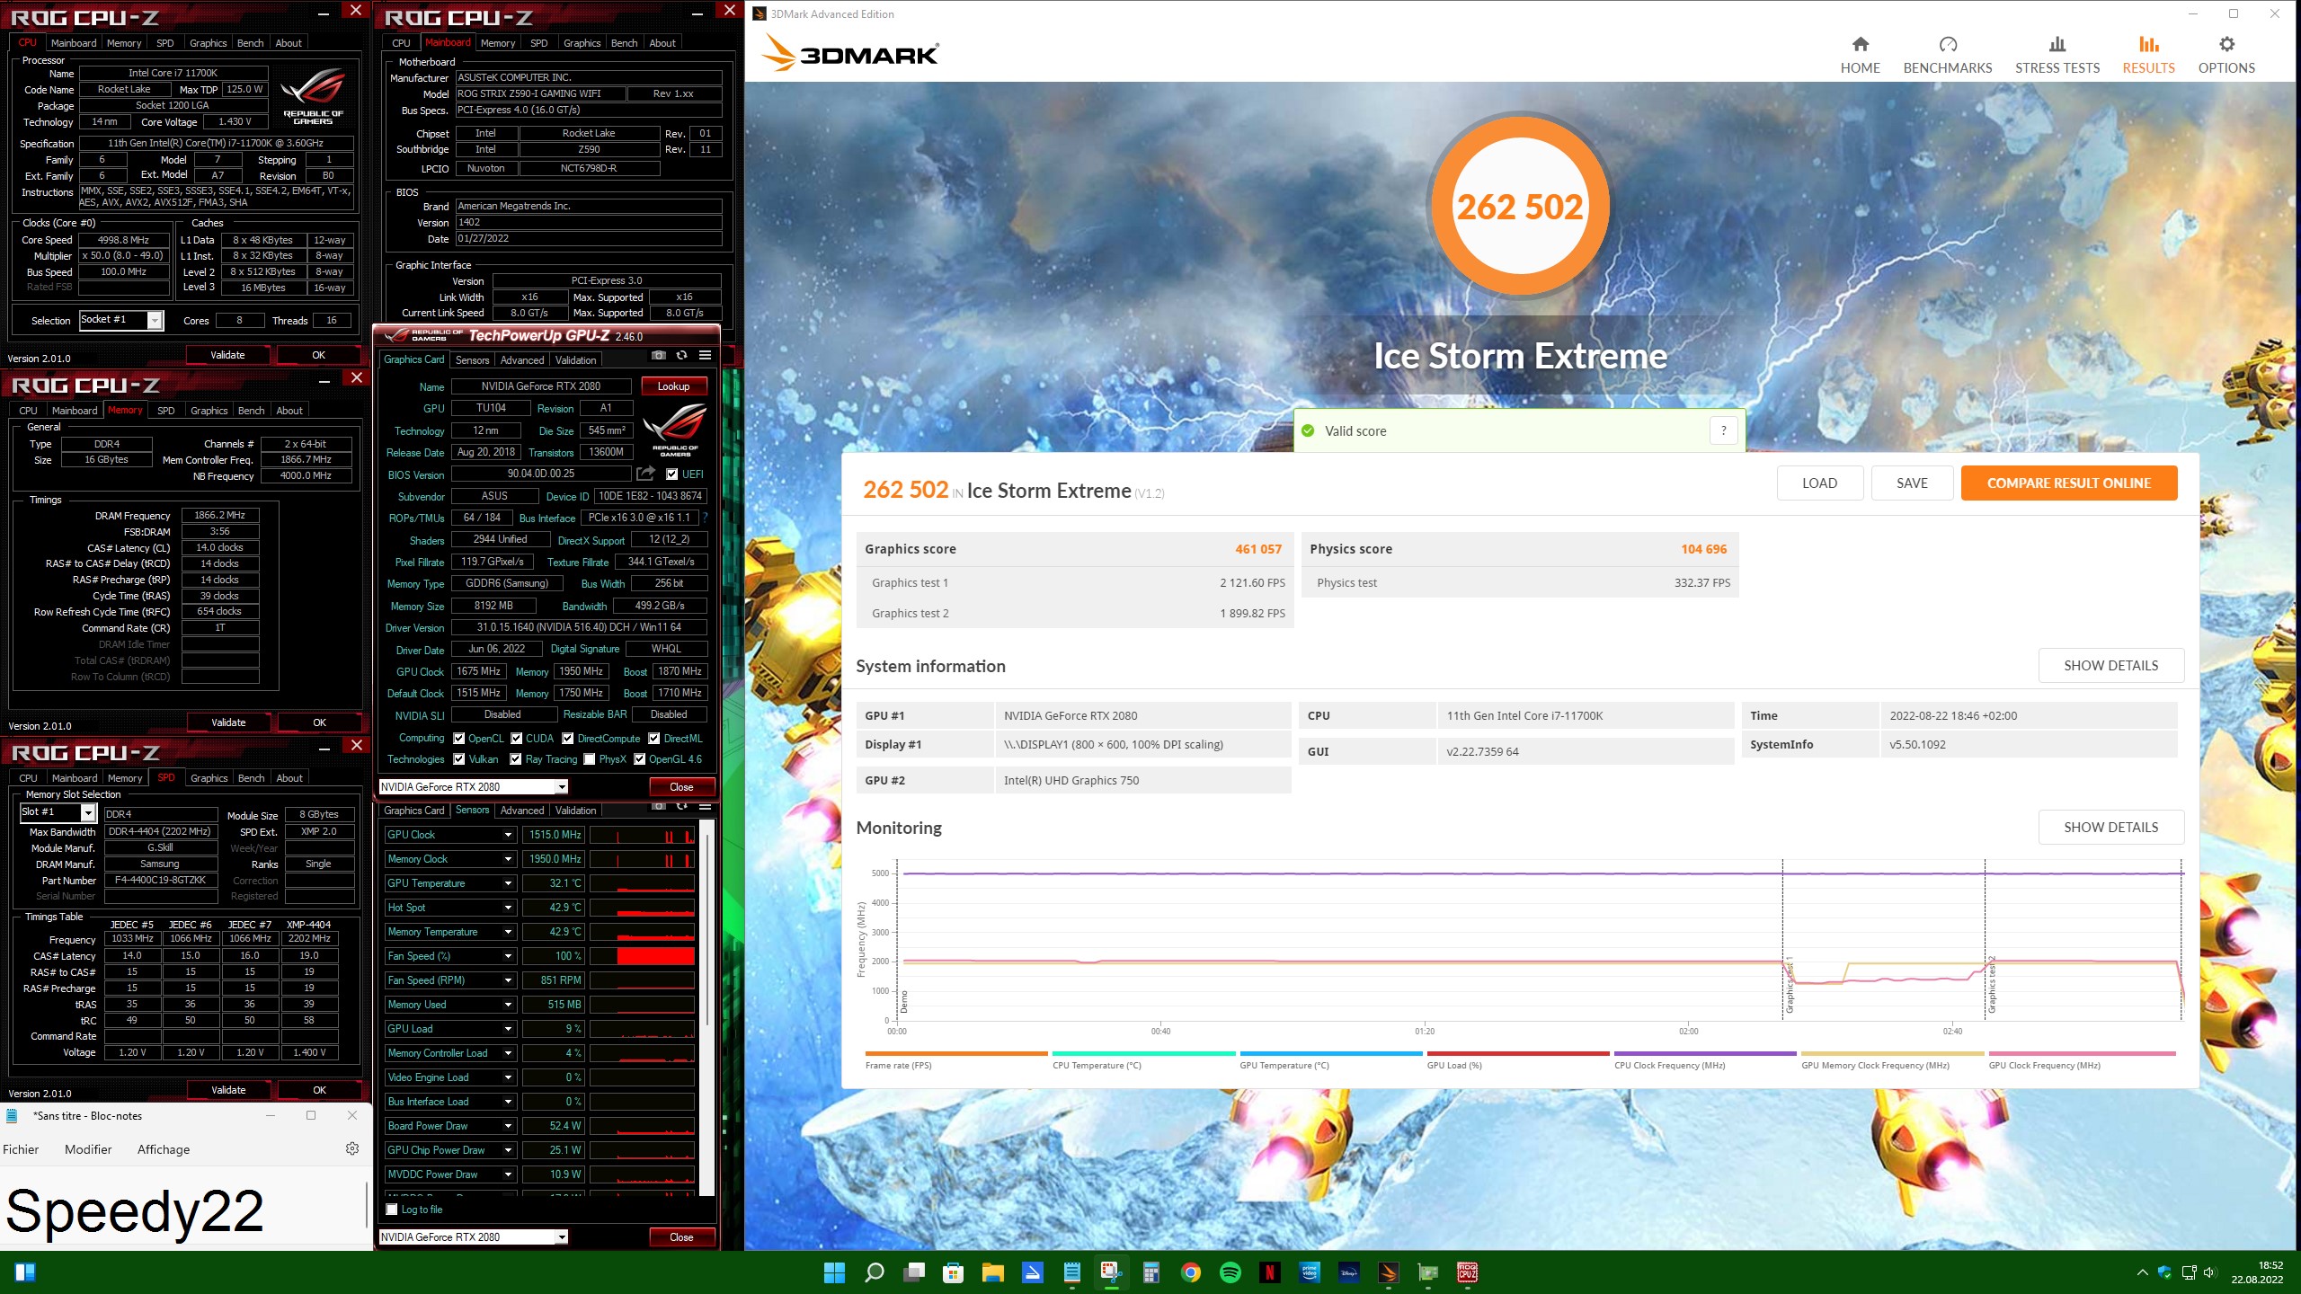Screen dimensions: 2301x1294
Task: Toggle the CUDA checkbox
Action: click(x=517, y=739)
